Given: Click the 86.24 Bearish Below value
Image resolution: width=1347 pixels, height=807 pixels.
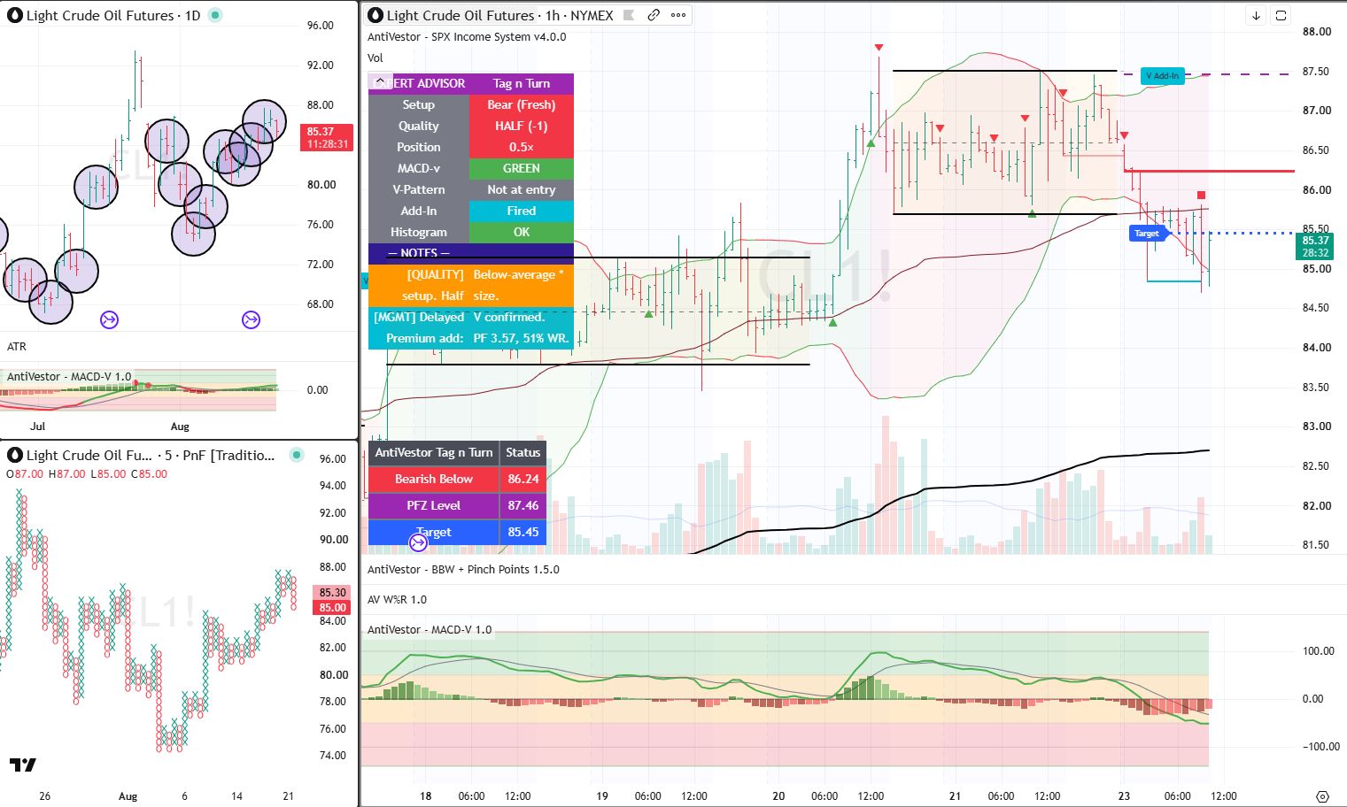Looking at the screenshot, I should (523, 479).
